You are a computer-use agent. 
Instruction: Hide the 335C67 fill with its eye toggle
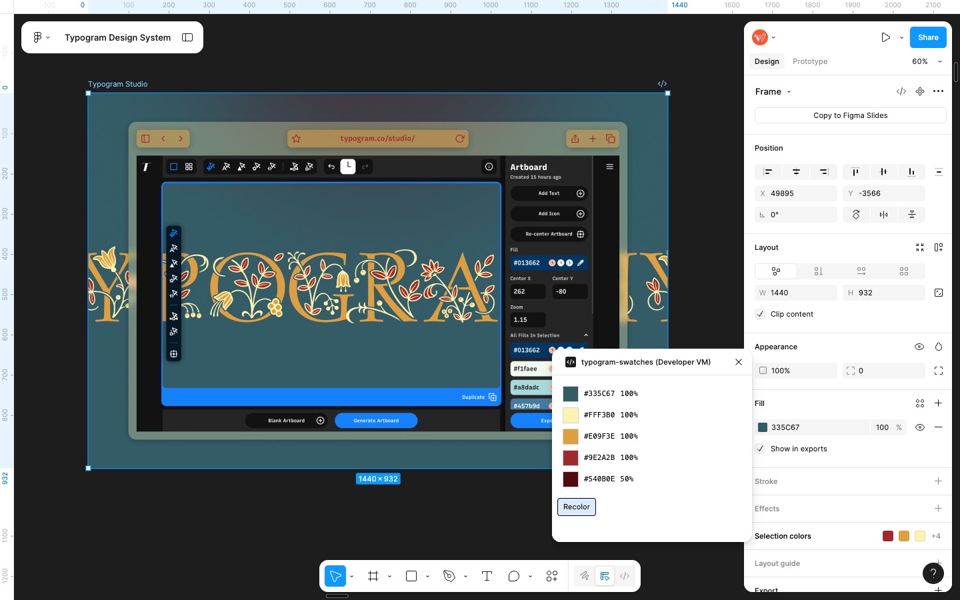(x=920, y=427)
